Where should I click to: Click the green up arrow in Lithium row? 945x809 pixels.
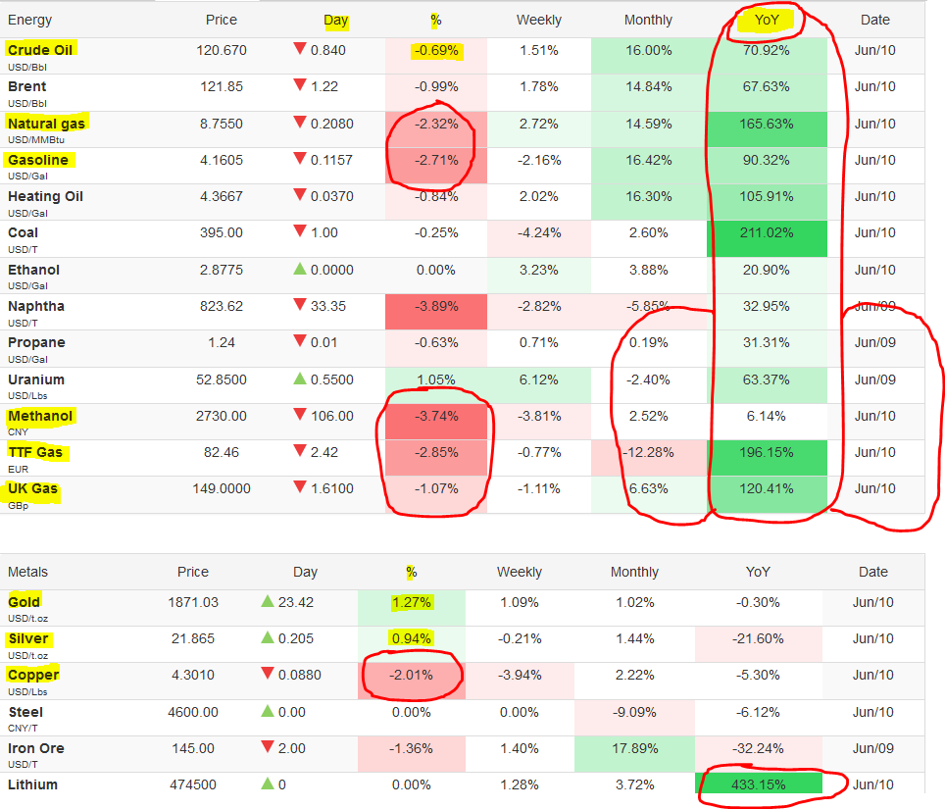(x=268, y=784)
